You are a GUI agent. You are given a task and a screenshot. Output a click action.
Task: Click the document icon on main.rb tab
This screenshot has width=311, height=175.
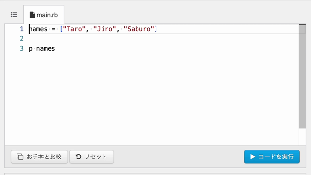(32, 15)
